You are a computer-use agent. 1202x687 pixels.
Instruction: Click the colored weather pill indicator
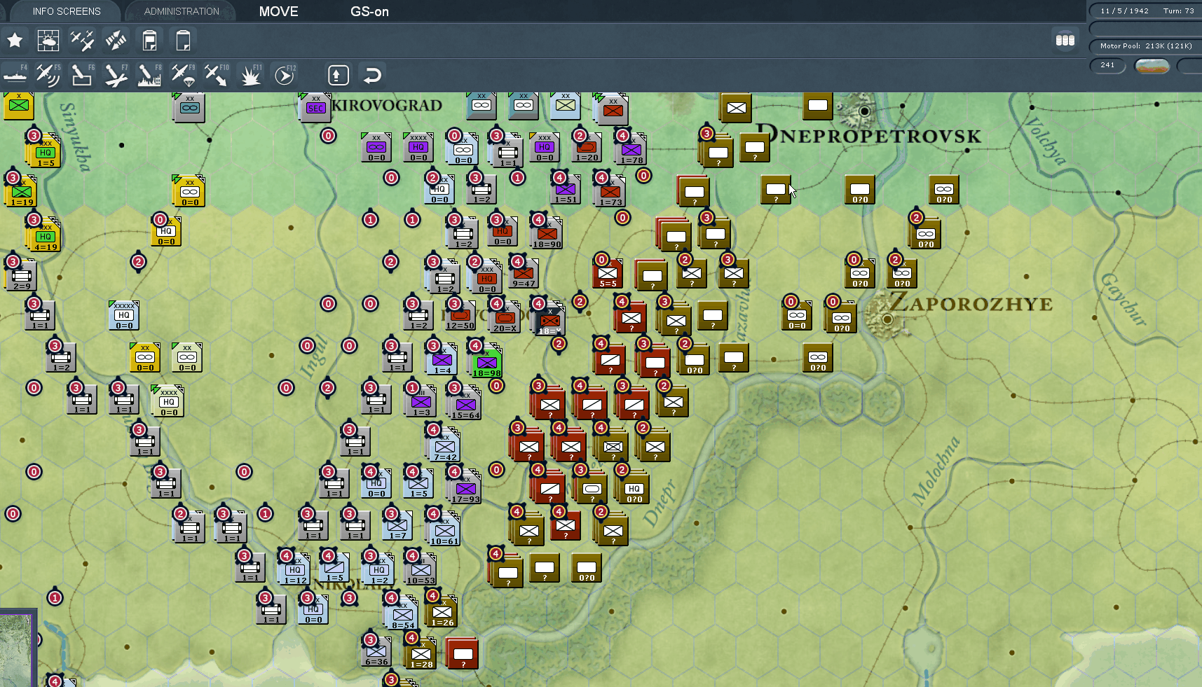point(1152,66)
